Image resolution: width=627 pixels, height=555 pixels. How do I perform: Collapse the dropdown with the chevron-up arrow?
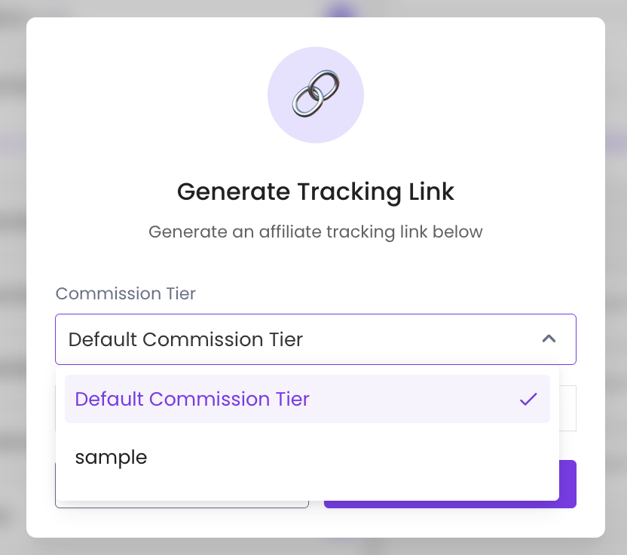(549, 339)
